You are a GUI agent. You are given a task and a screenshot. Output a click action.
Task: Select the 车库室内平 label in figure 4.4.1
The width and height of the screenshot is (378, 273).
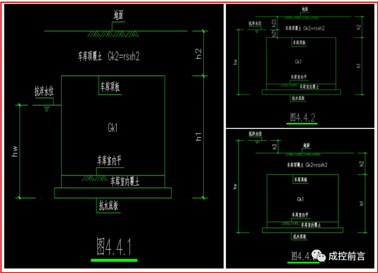coord(109,160)
